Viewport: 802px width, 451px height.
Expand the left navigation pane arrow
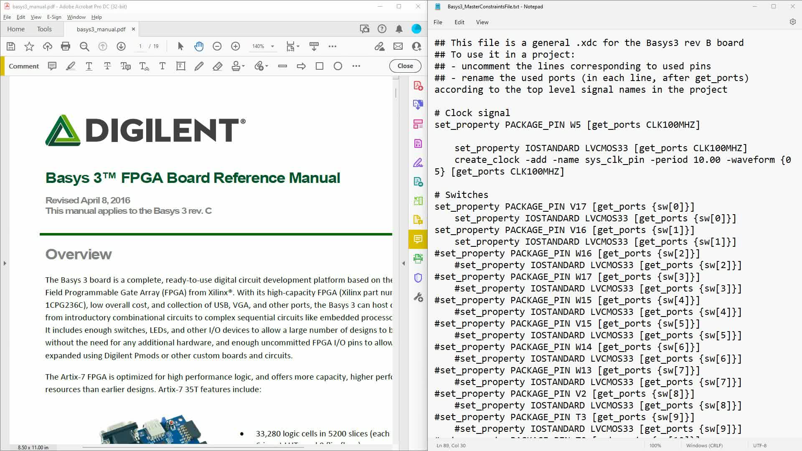pyautogui.click(x=5, y=263)
